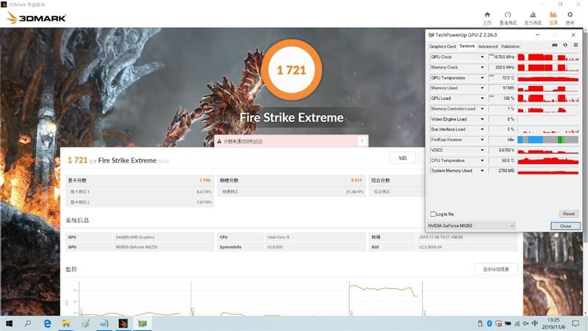The image size is (588, 331).
Task: Open File Explorer from taskbar
Action: (x=66, y=323)
